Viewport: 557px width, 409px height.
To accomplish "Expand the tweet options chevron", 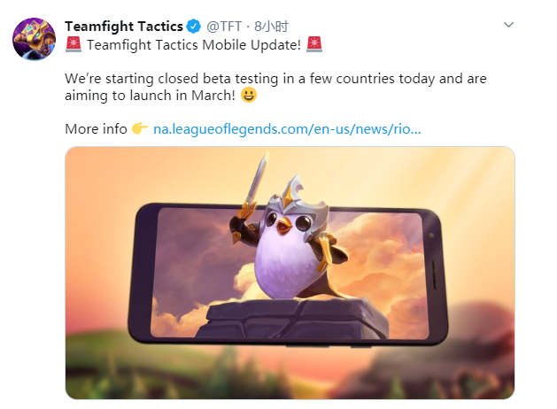I will click(508, 25).
